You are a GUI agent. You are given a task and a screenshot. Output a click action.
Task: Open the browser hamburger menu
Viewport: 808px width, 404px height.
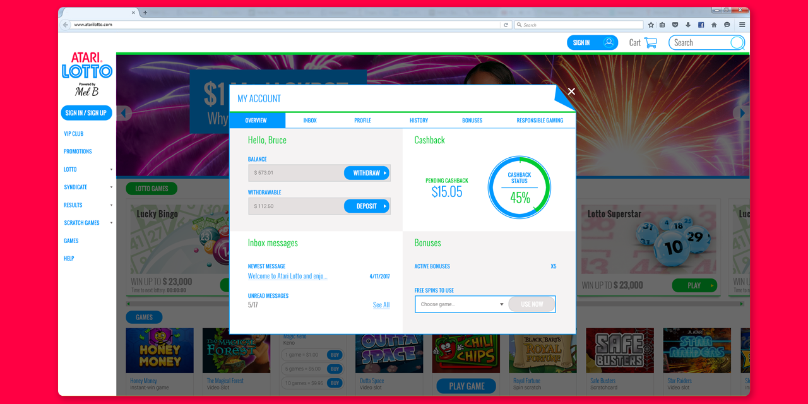[742, 25]
